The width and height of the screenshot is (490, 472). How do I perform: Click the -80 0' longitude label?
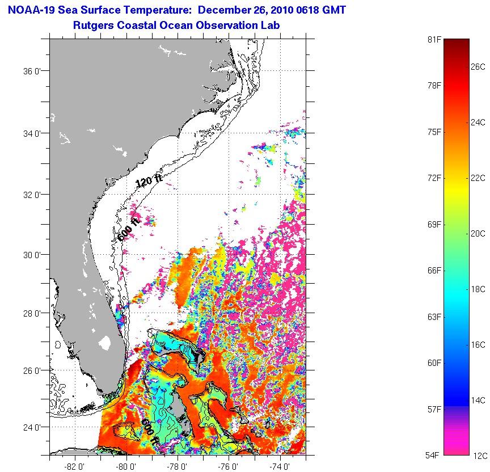point(126,467)
